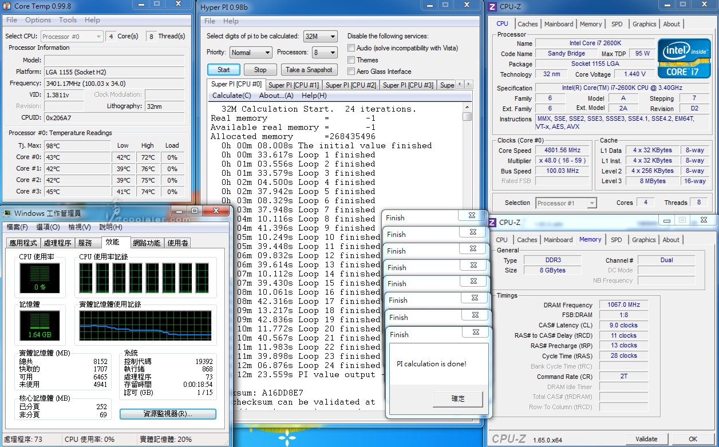The width and height of the screenshot is (719, 447).
Task: Click the title icon of CPU-Z processor window
Action: pos(492,6)
